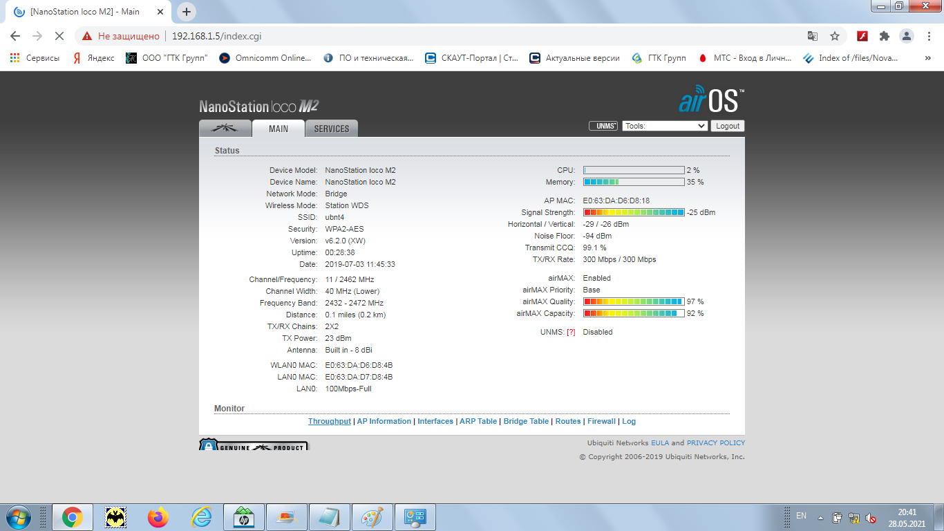
Task: Click the Flash Player extension icon
Action: point(862,36)
